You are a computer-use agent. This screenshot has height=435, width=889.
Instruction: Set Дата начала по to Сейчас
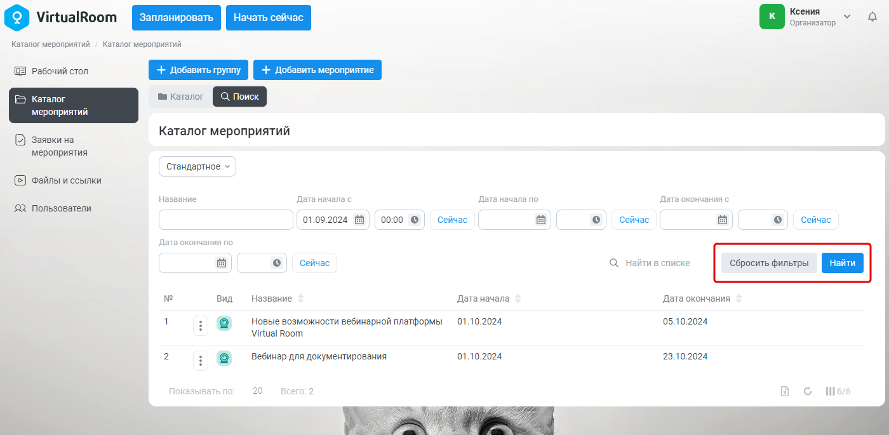pyautogui.click(x=634, y=220)
